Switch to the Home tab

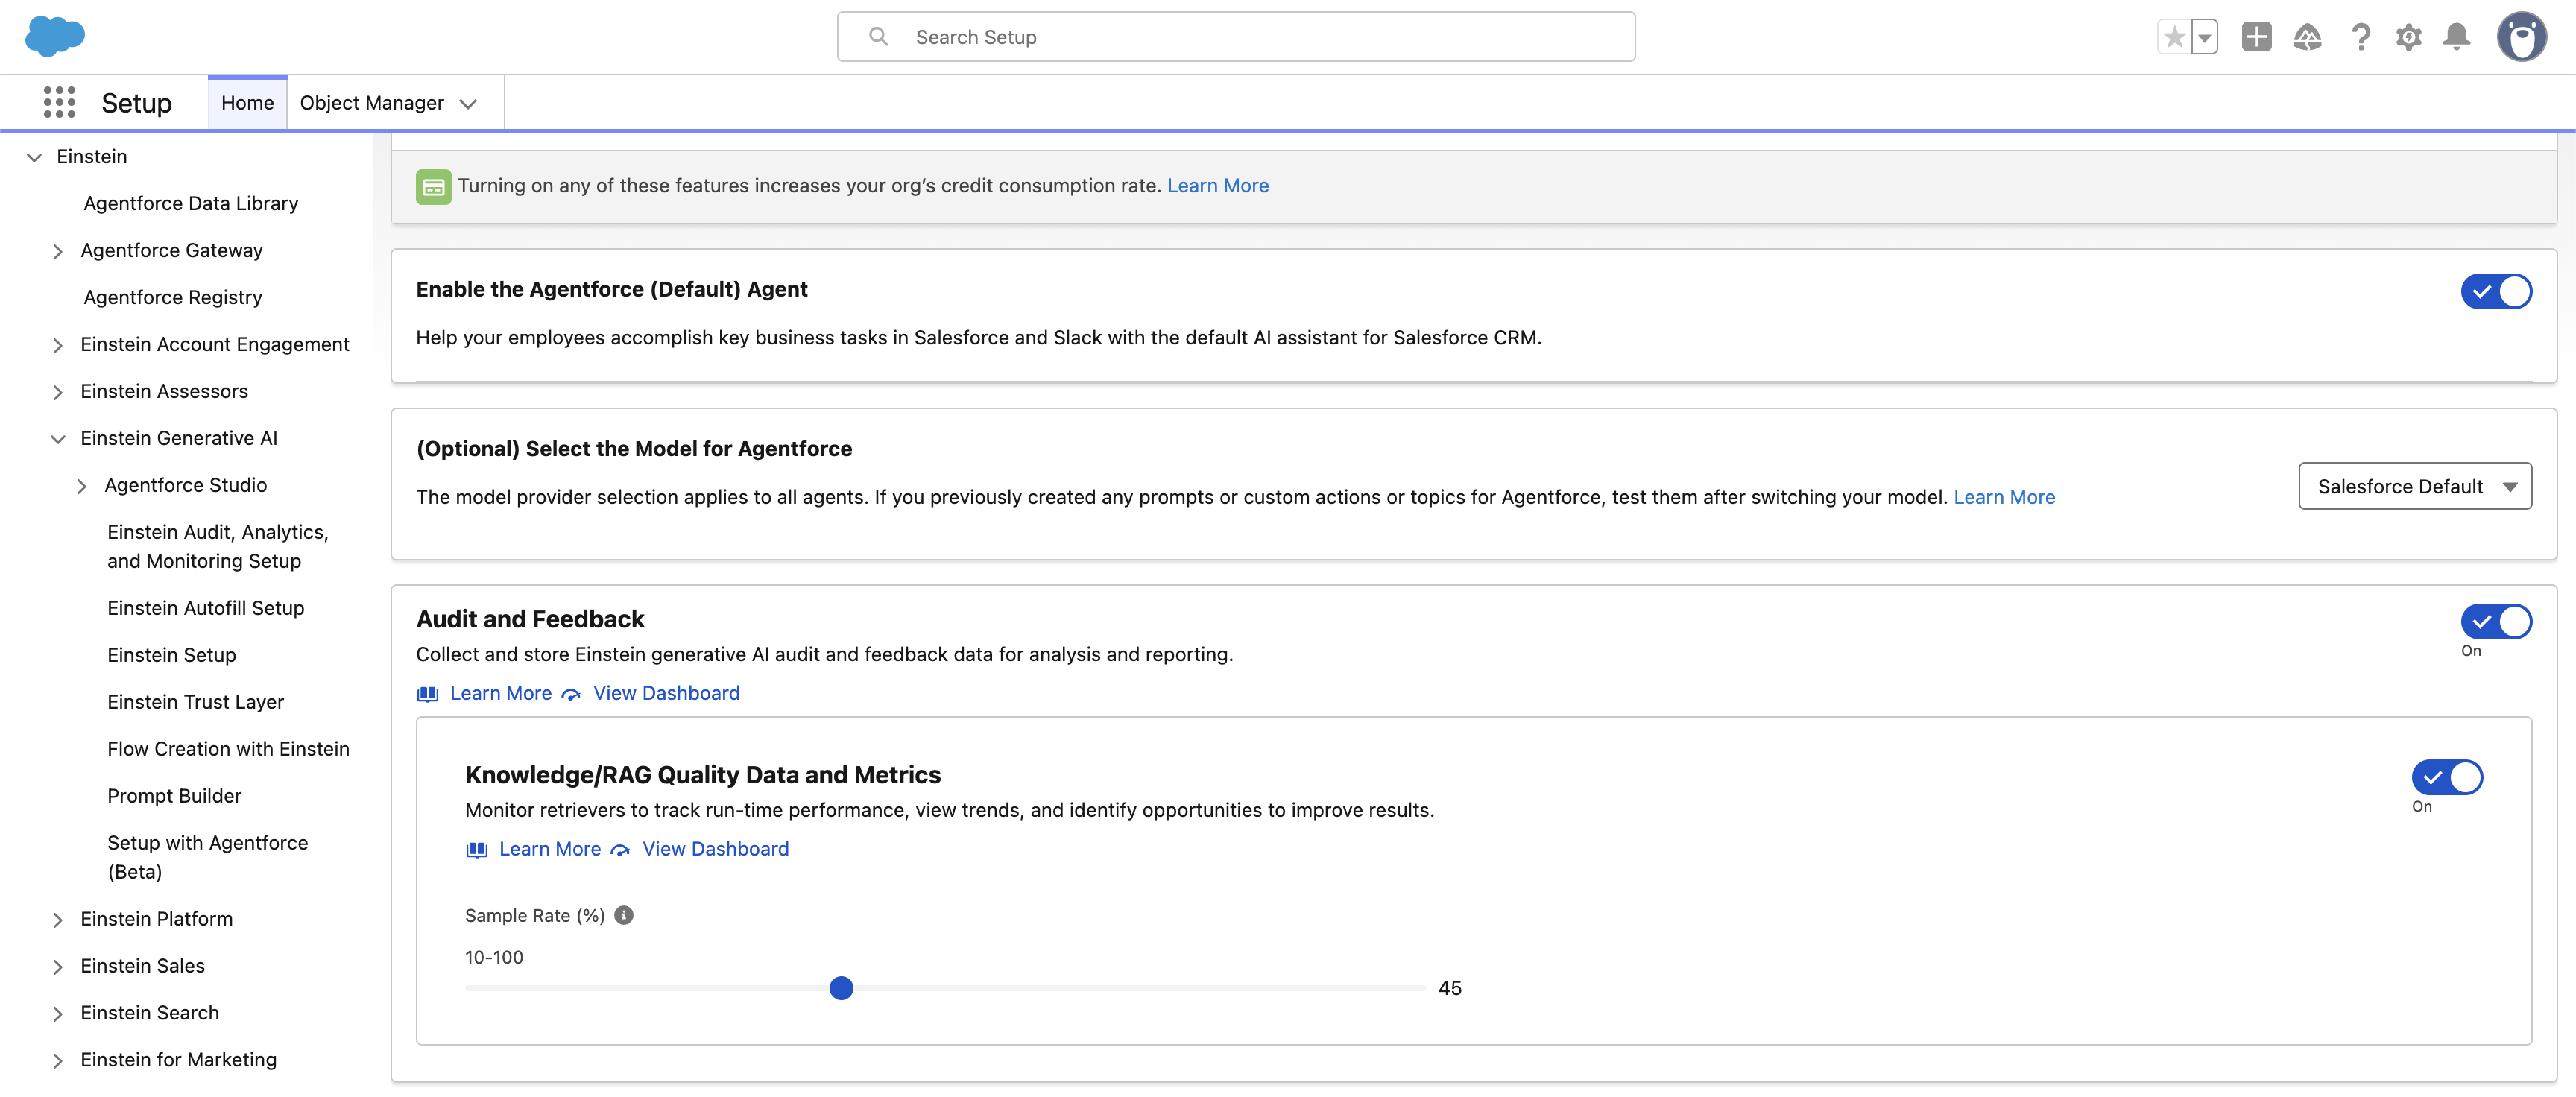pos(247,103)
